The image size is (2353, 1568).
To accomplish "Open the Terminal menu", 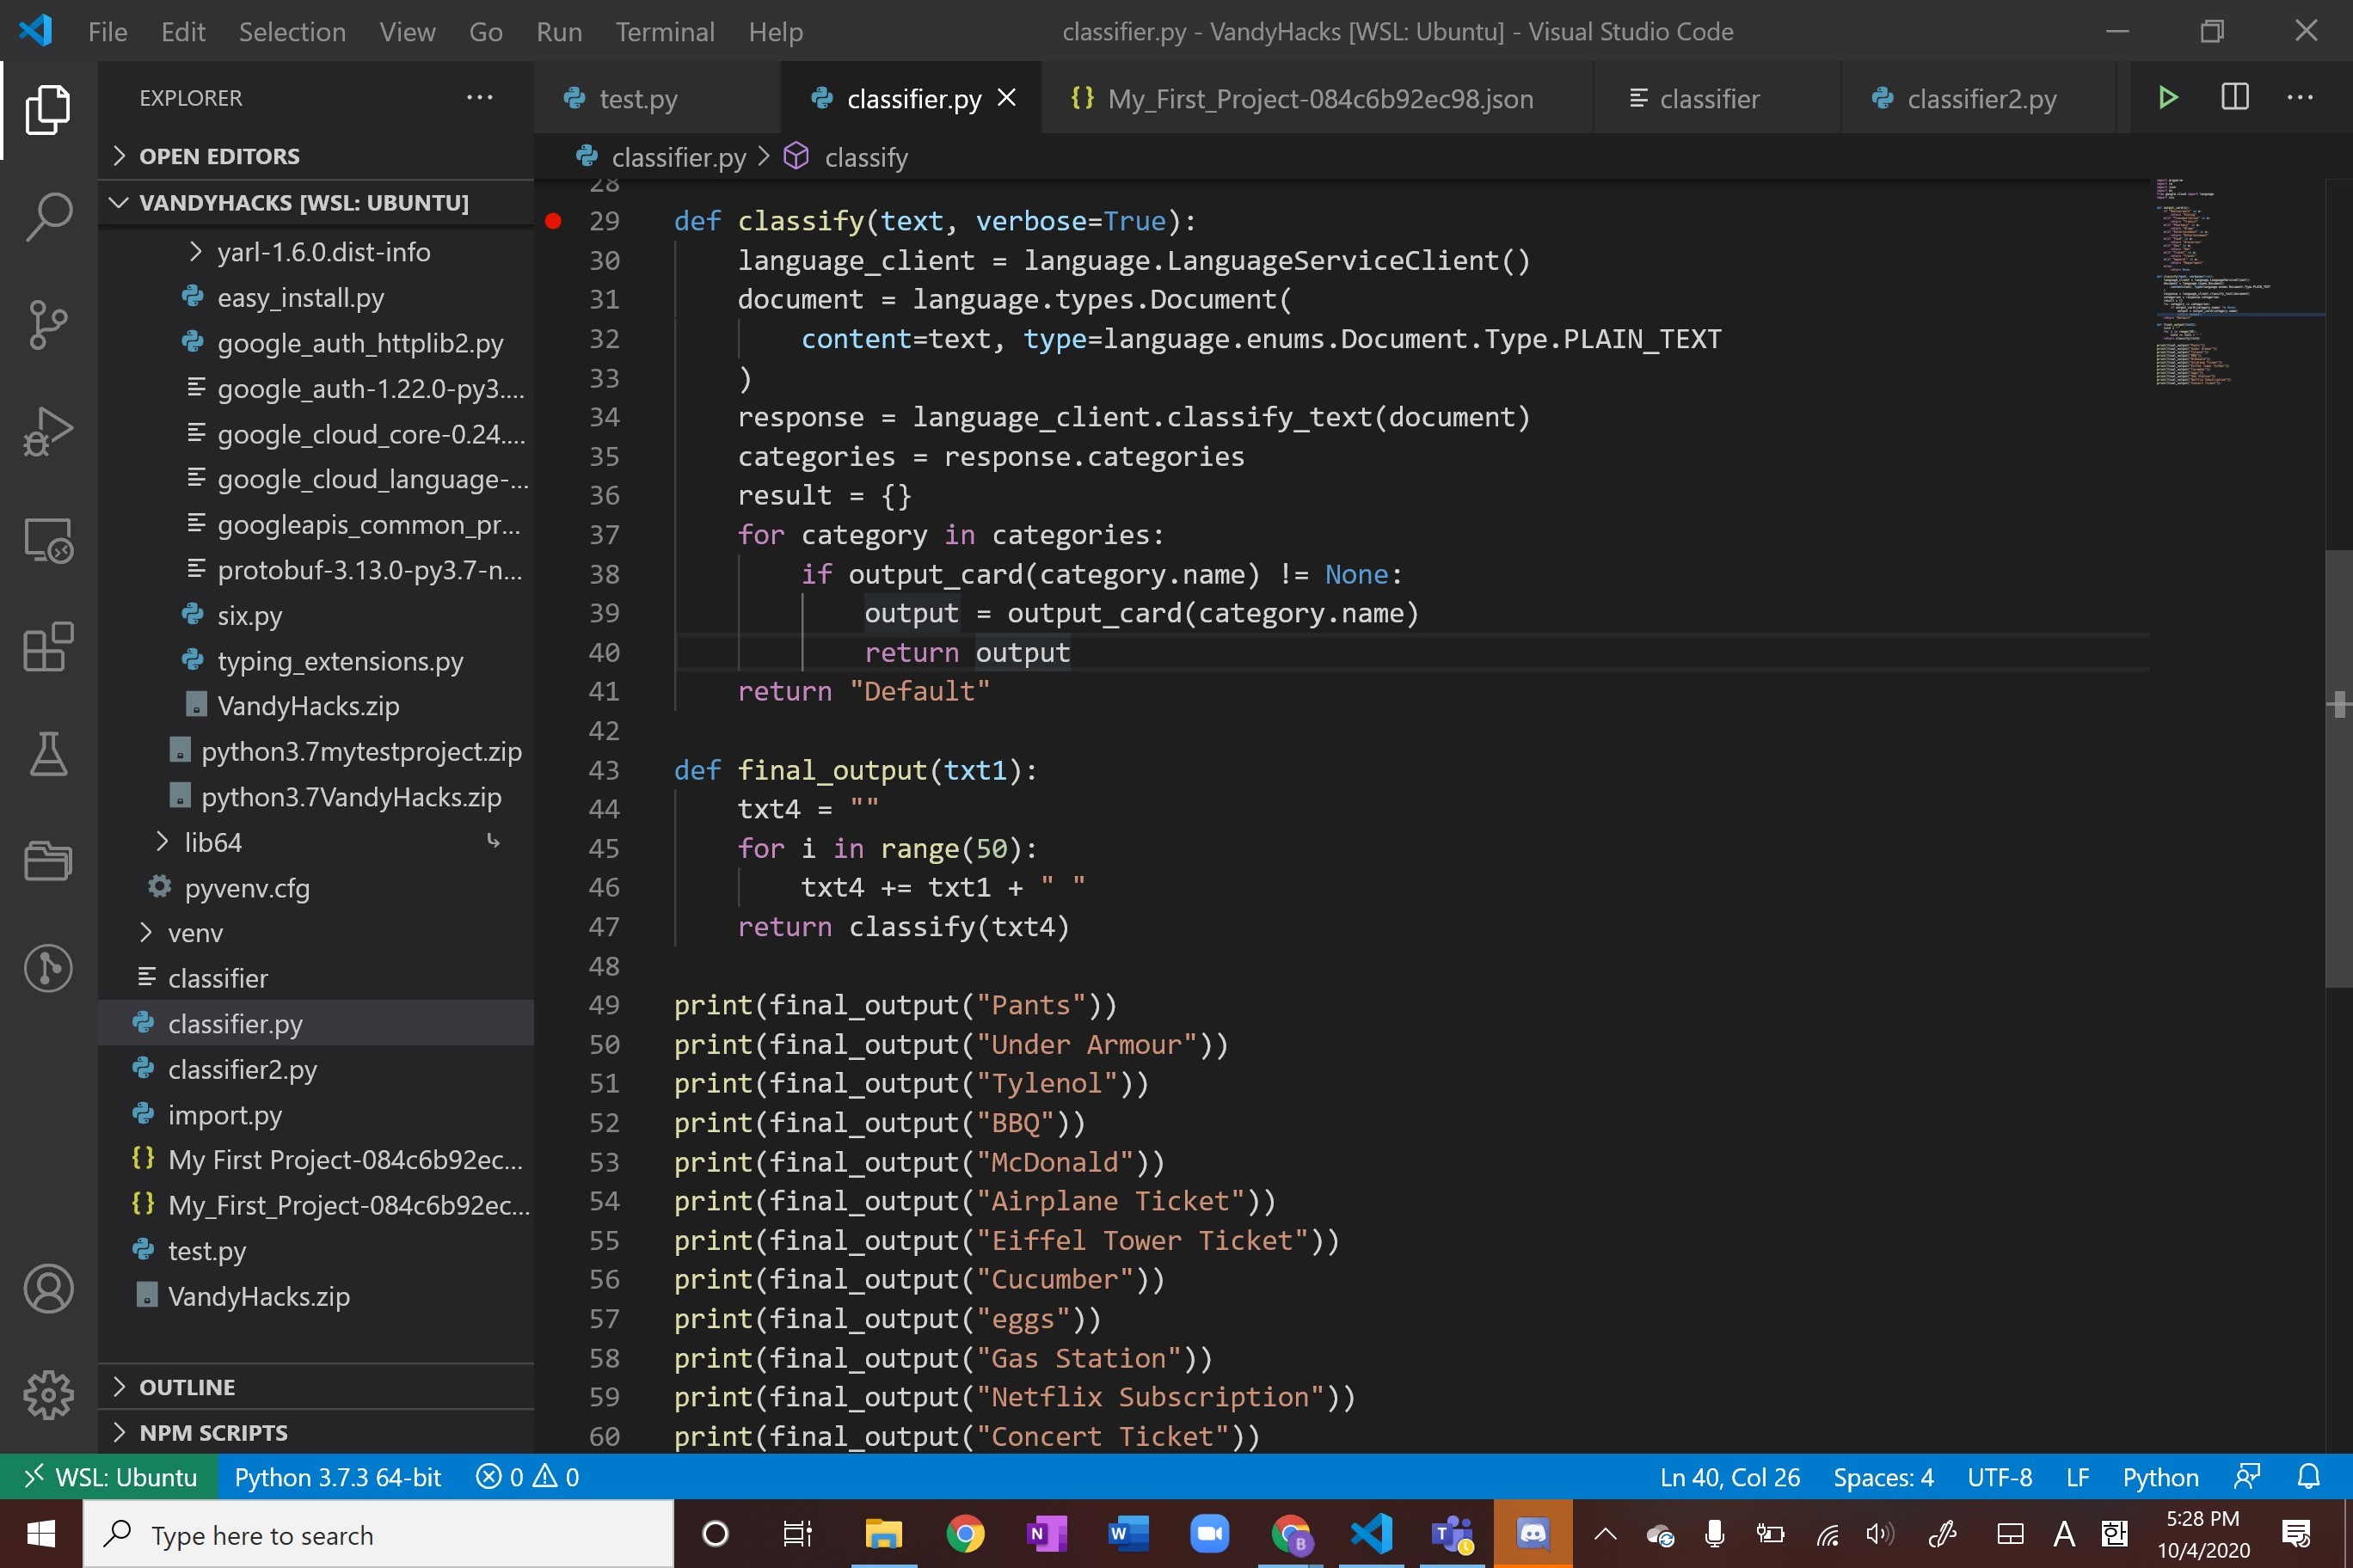I will click(x=664, y=32).
